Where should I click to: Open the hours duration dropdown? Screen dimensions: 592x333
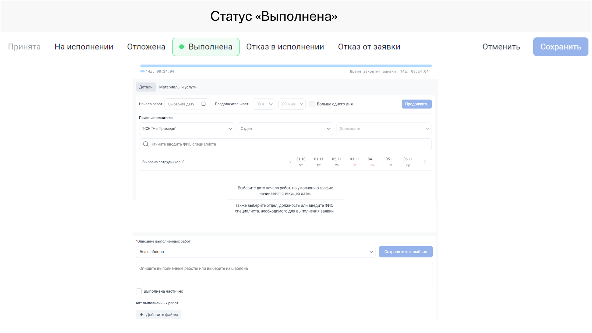[x=264, y=104]
